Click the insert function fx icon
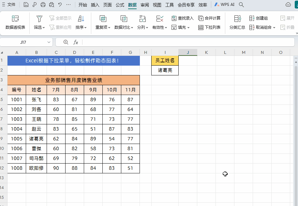The width and height of the screenshot is (298, 206). click(76, 42)
